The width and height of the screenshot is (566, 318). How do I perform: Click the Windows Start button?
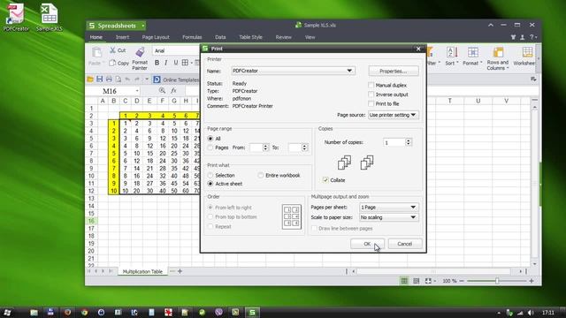[x=7, y=312]
